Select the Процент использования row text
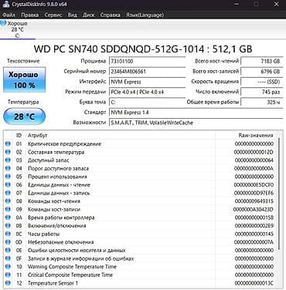Image resolution: width=286 pixels, height=290 pixels. point(57,177)
